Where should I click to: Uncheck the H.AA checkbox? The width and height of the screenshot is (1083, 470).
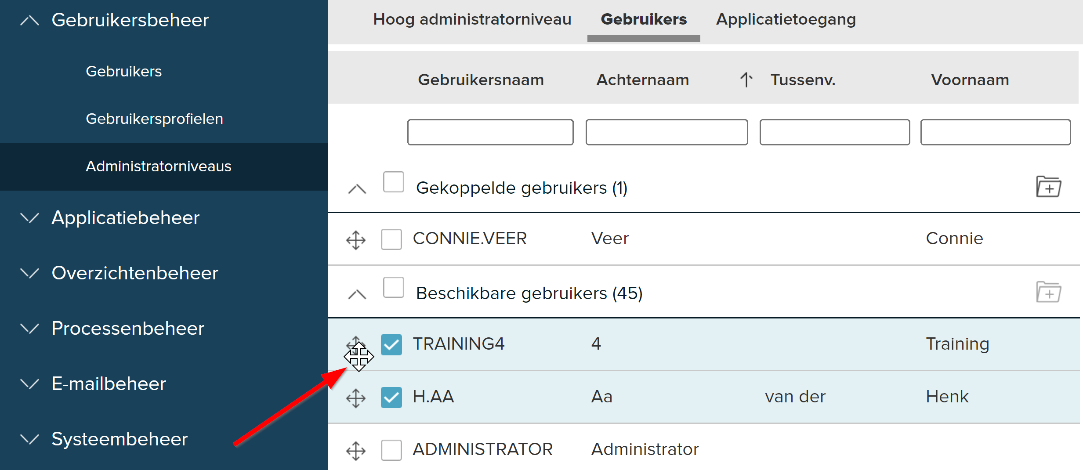click(x=391, y=398)
